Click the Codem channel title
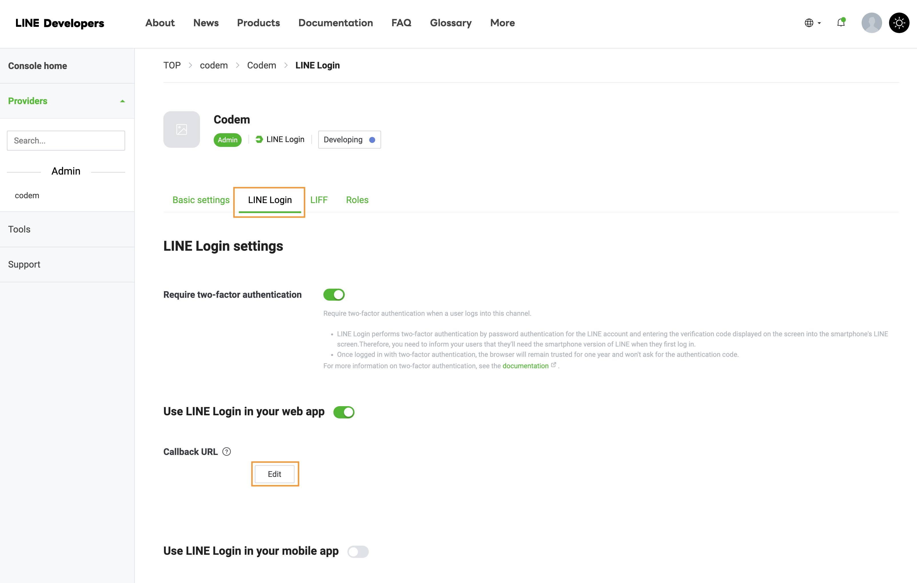The height and width of the screenshot is (583, 917). (231, 120)
